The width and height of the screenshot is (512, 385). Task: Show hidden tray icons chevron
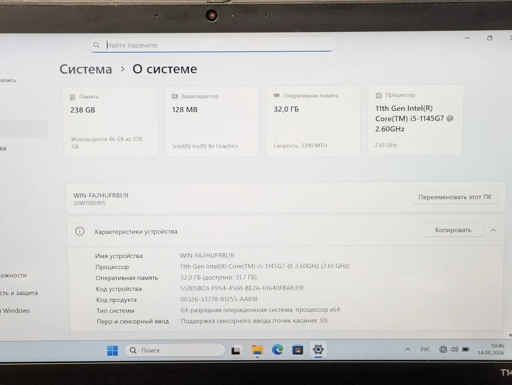click(408, 349)
